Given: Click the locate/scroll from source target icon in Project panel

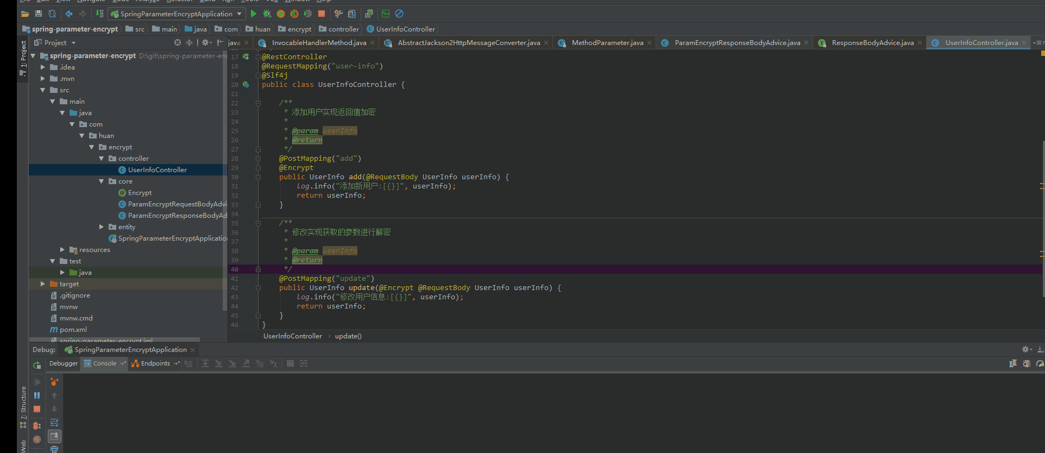Looking at the screenshot, I should [178, 42].
